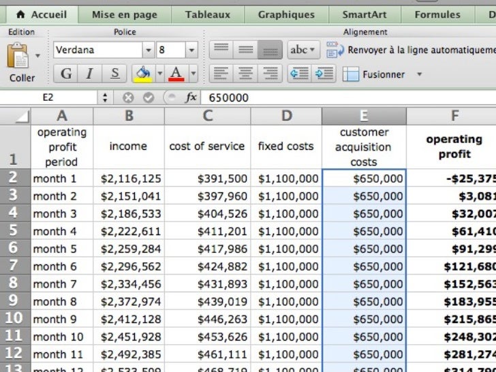Viewport: 496px width, 372px height.
Task: Click the red font color icon
Action: coord(176,74)
